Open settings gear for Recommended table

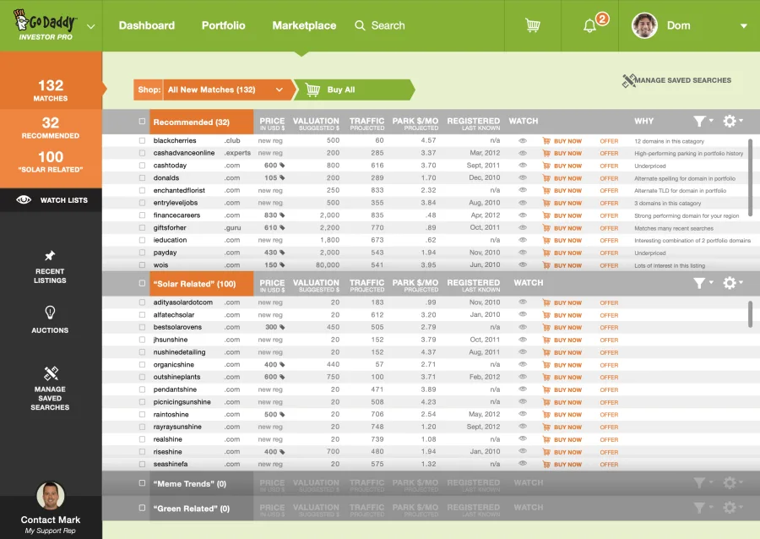coord(730,121)
